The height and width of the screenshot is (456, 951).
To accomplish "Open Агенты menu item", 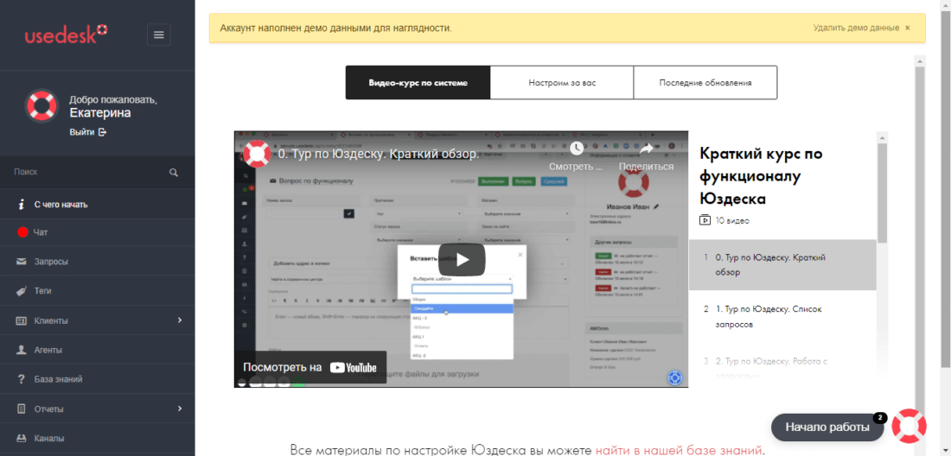I will [x=97, y=350].
